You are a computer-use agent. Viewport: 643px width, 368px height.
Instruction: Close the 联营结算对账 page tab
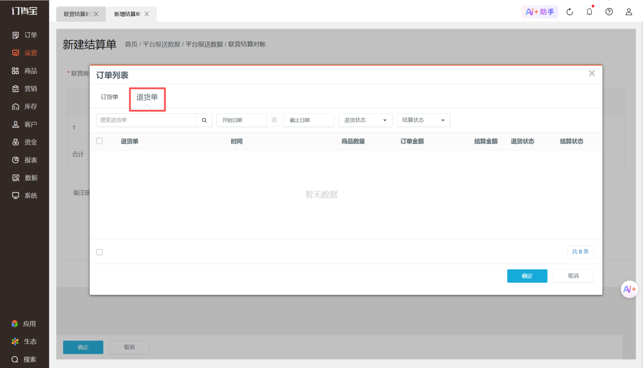[96, 14]
